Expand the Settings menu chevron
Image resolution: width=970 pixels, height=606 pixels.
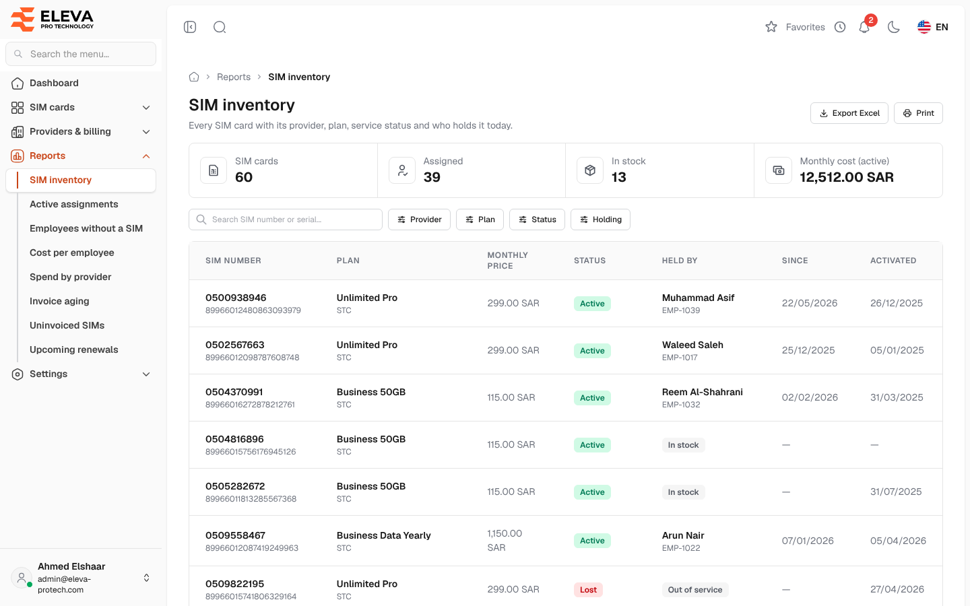(146, 374)
